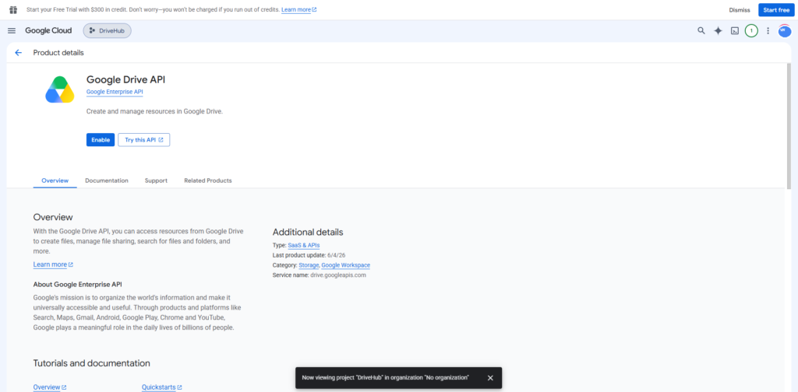Viewport: 798px width, 392px height.
Task: Open the Overview section's Learn more link
Action: (53, 264)
